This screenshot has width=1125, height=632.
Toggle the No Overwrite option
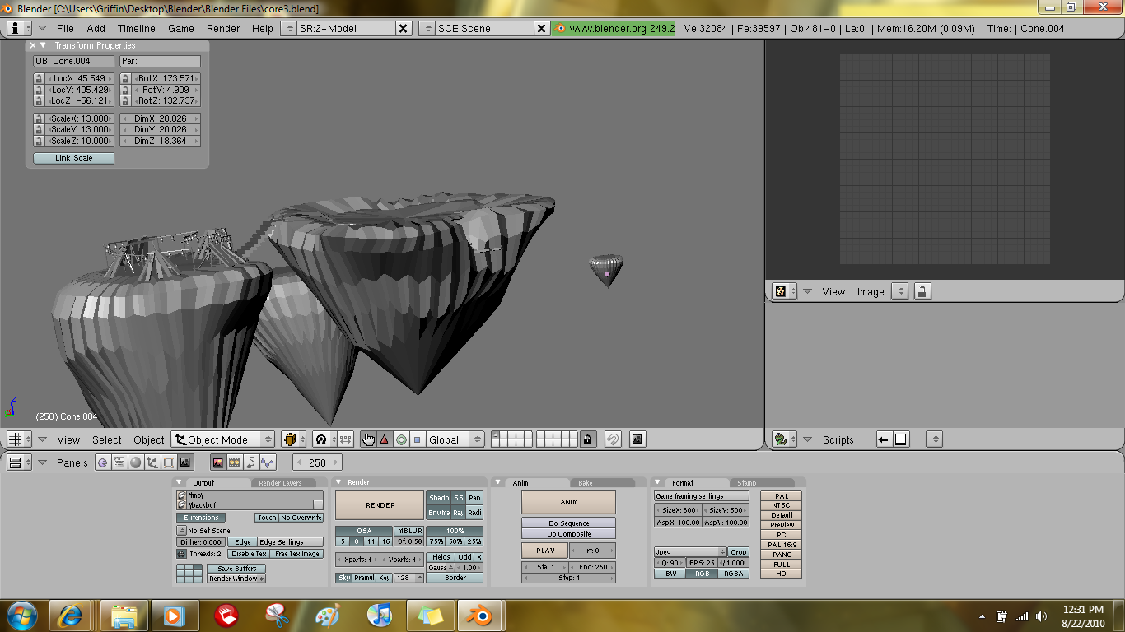[301, 518]
